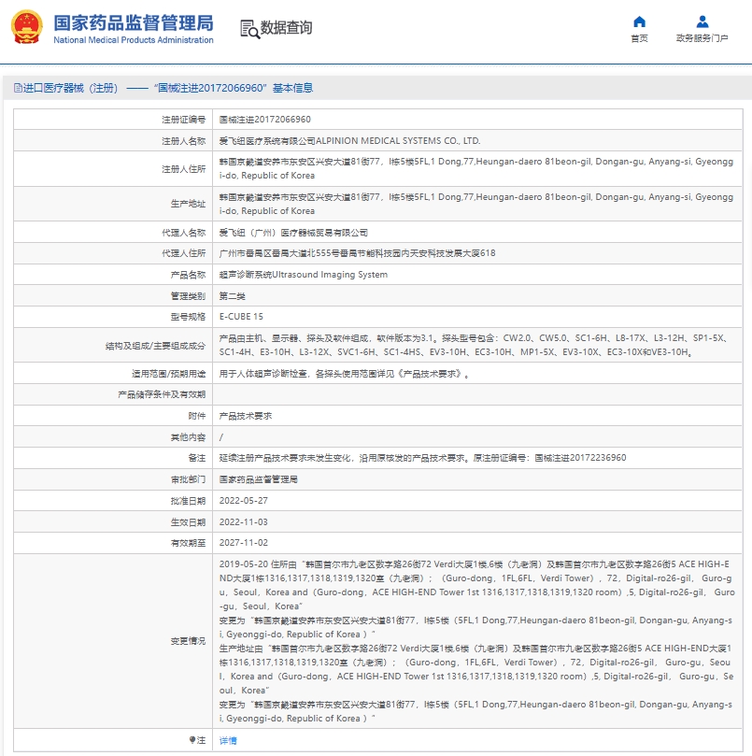Click the 批准日期 row label
The image size is (752, 756).
pyautogui.click(x=188, y=501)
